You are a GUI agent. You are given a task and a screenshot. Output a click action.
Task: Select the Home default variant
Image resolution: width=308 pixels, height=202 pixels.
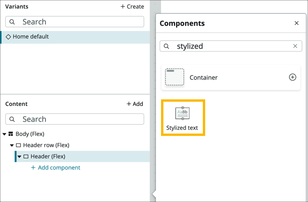(x=31, y=37)
